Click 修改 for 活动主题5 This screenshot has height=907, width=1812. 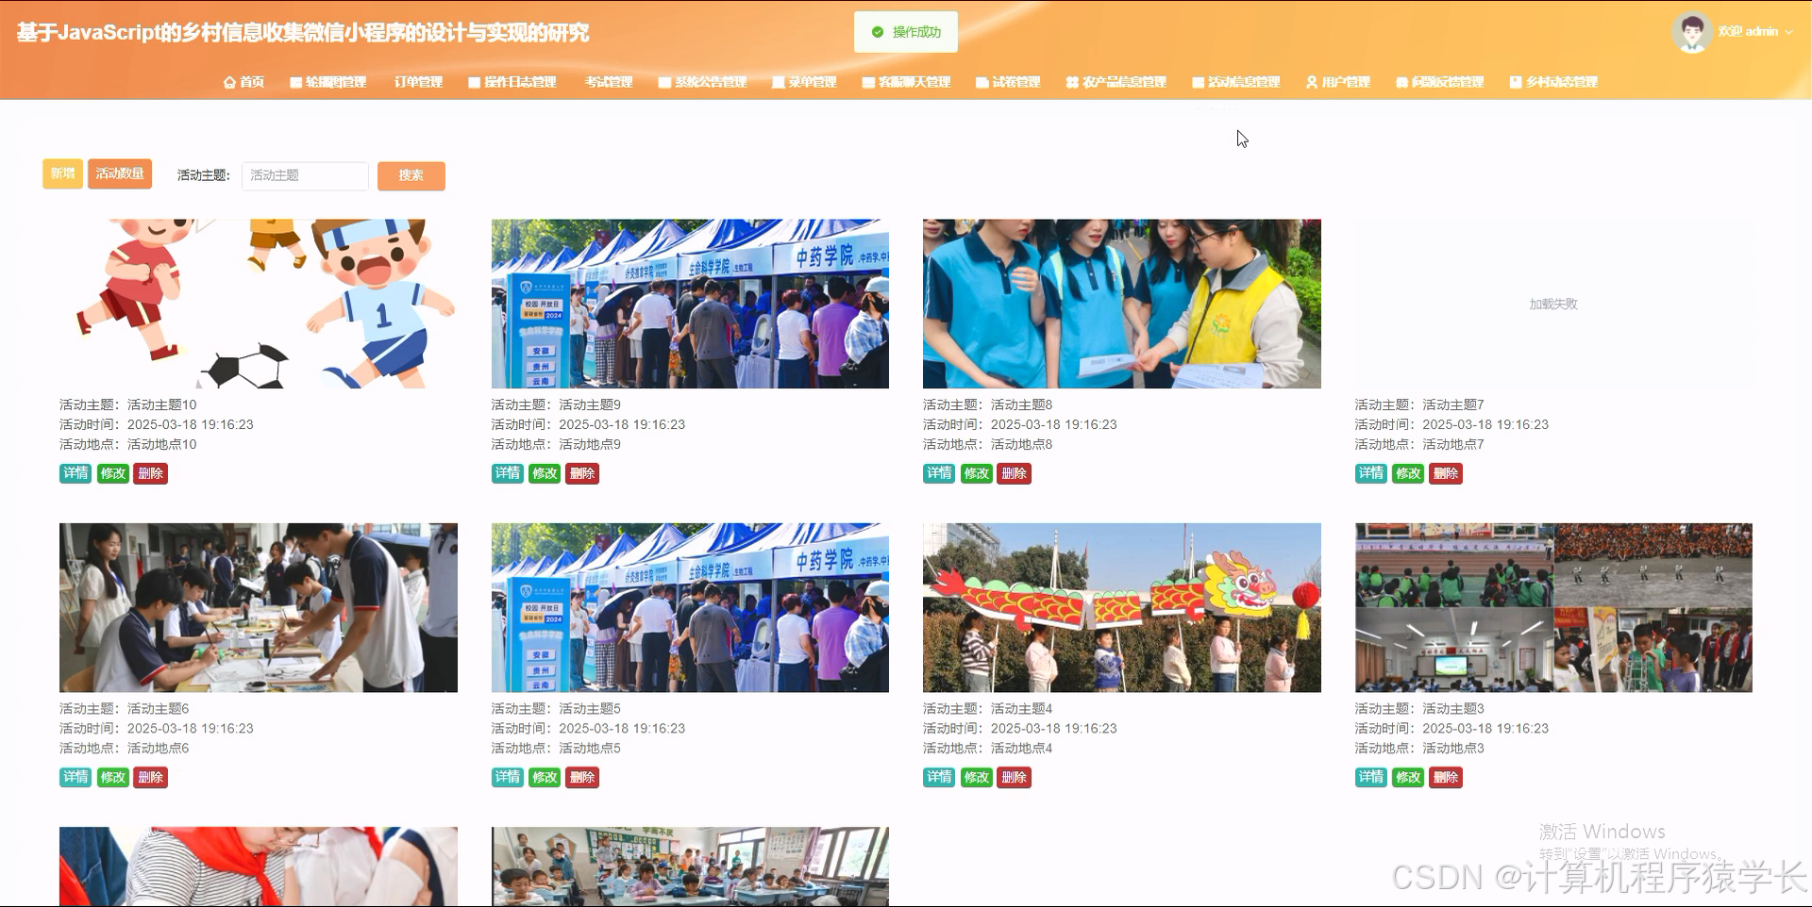[x=545, y=777]
